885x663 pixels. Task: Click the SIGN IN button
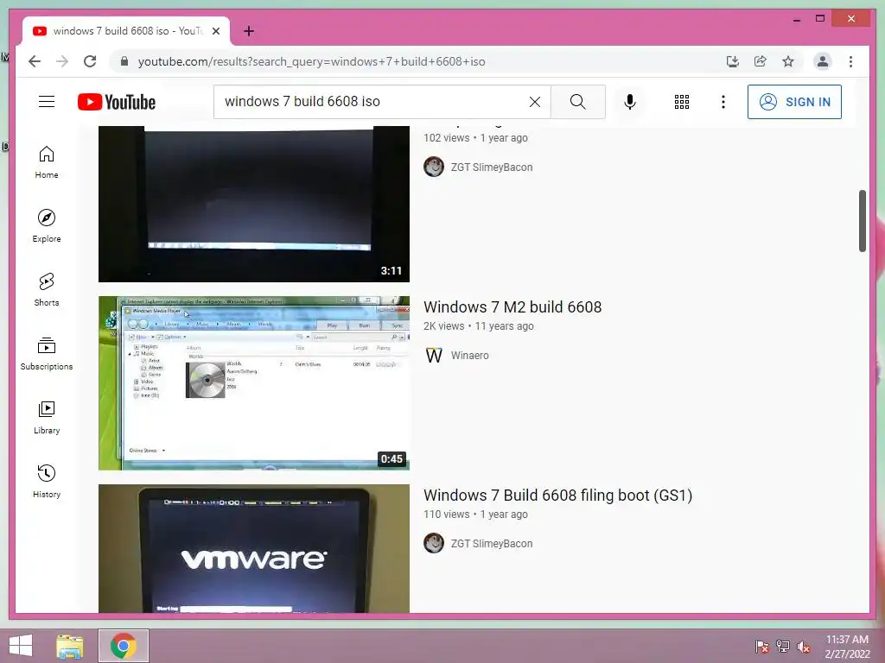[794, 102]
